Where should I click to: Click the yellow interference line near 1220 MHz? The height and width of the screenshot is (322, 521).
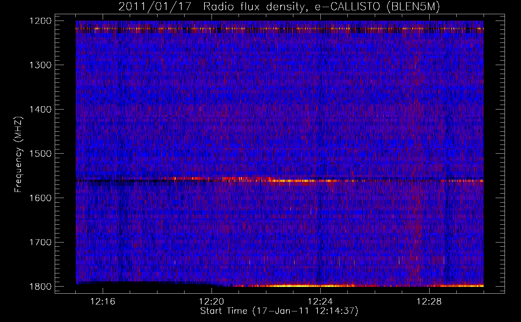pyautogui.click(x=279, y=29)
